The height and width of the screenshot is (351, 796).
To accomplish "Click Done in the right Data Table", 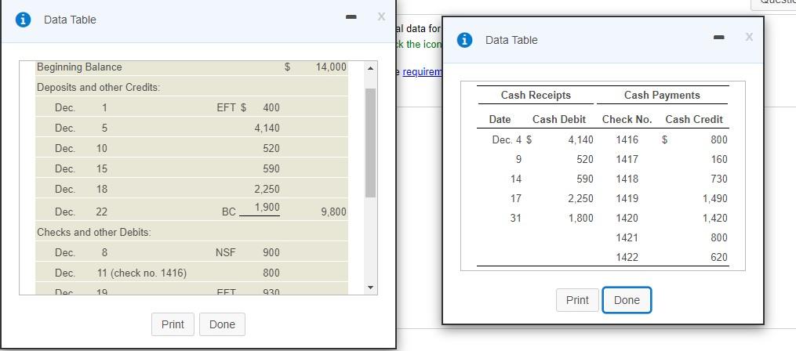I will point(627,300).
